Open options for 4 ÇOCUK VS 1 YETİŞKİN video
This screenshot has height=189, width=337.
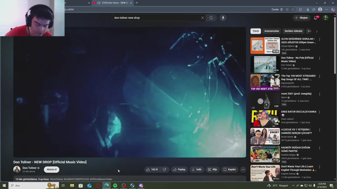point(320,130)
